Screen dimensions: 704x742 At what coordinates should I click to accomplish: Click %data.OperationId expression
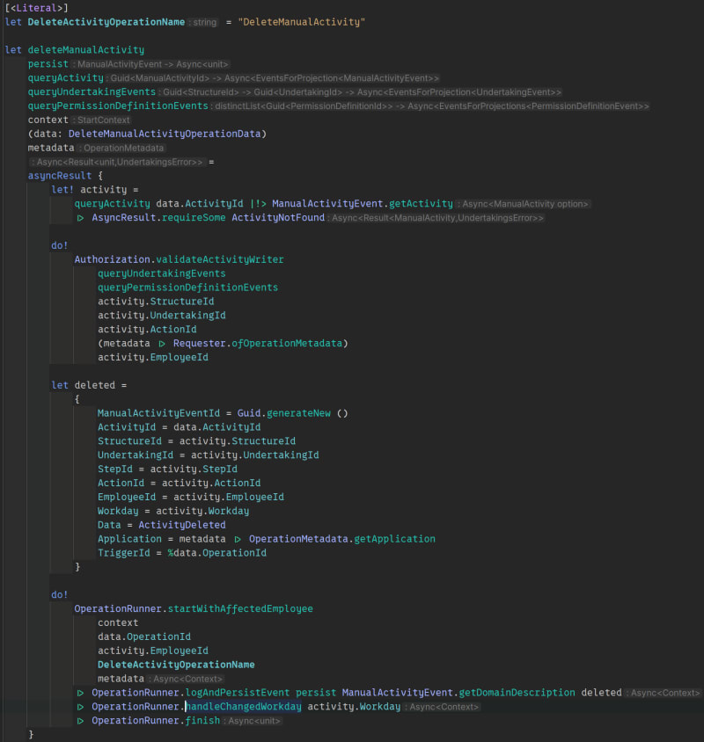tap(217, 553)
